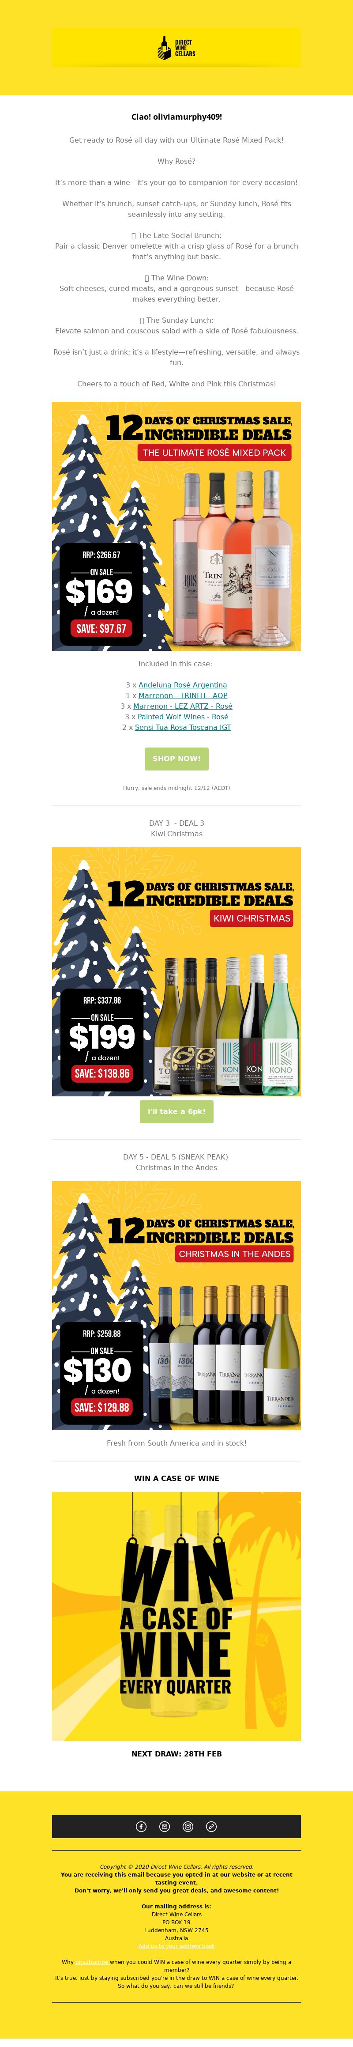Open the Christmas in the Andes banner

(176, 1306)
